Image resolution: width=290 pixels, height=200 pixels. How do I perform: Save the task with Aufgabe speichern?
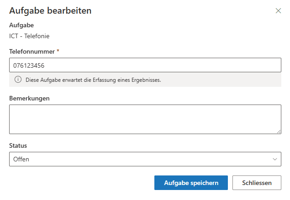pos(191,183)
